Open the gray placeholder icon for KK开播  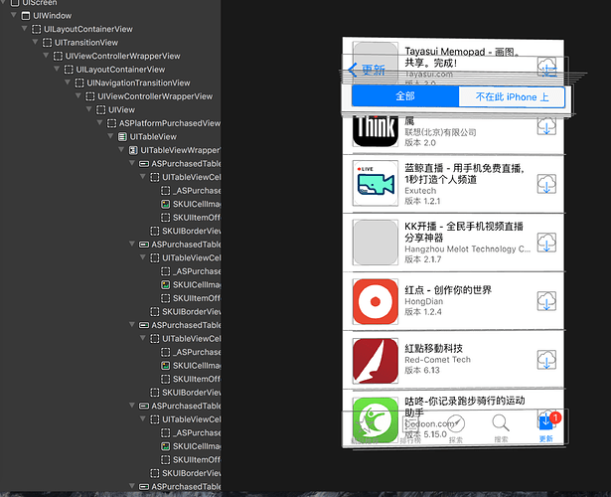(376, 243)
